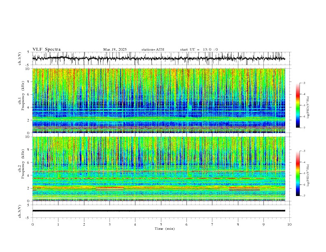The height and width of the screenshot is (252, 326).
Task: Click the "10" kHz tick on ch.2 frequency axis
Action: coord(28,137)
